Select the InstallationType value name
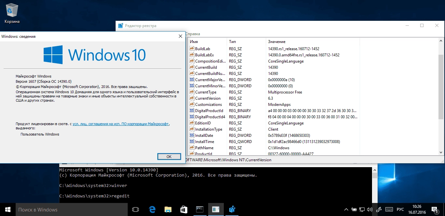The image size is (445, 216). pyautogui.click(x=208, y=129)
